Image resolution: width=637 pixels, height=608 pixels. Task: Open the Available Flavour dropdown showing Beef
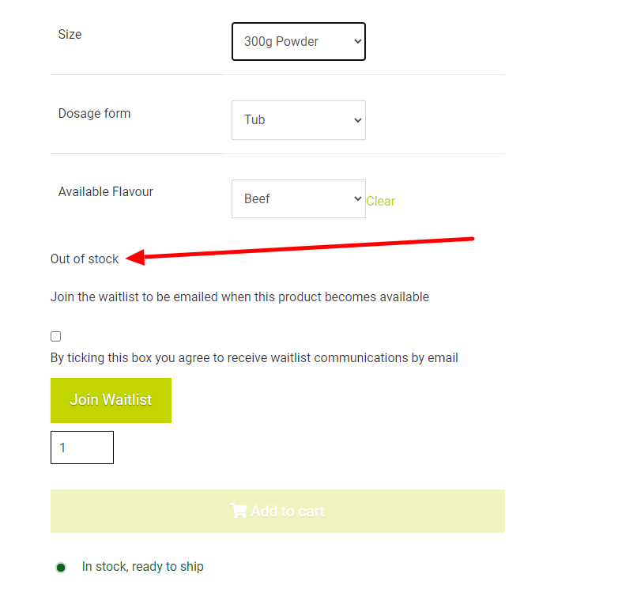click(299, 198)
